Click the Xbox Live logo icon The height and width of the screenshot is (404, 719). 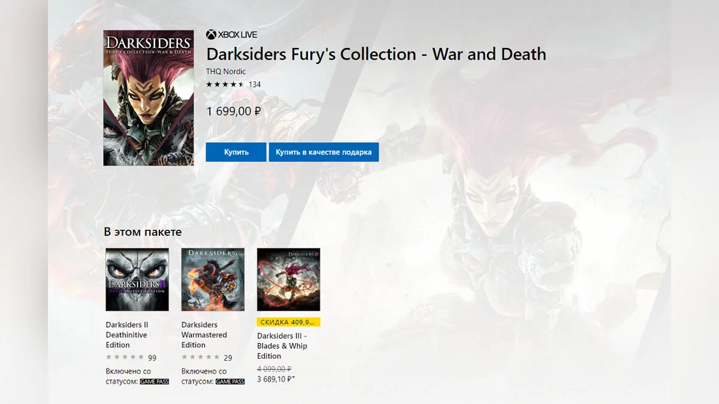tap(211, 35)
